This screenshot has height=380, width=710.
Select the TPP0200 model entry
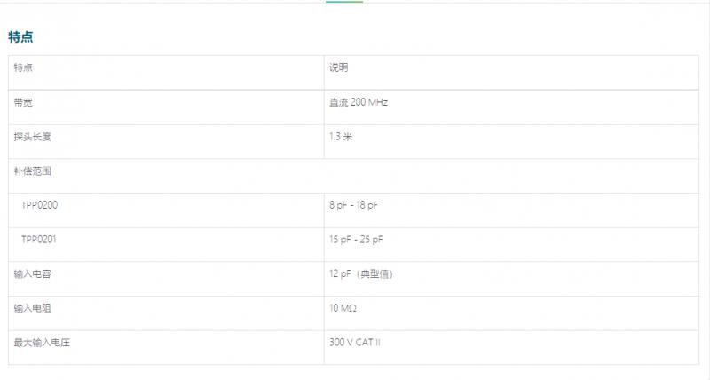39,205
